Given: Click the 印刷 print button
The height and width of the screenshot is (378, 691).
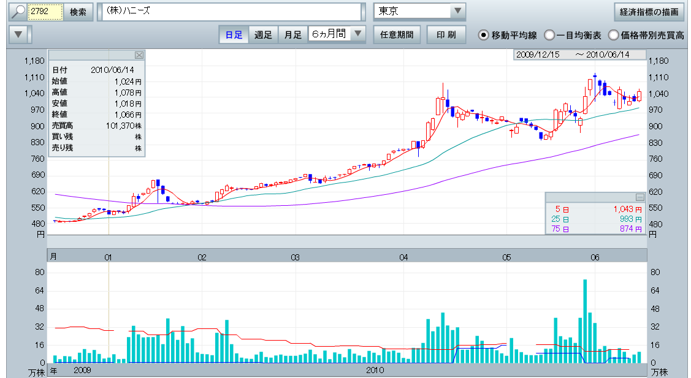Looking at the screenshot, I should (x=446, y=34).
